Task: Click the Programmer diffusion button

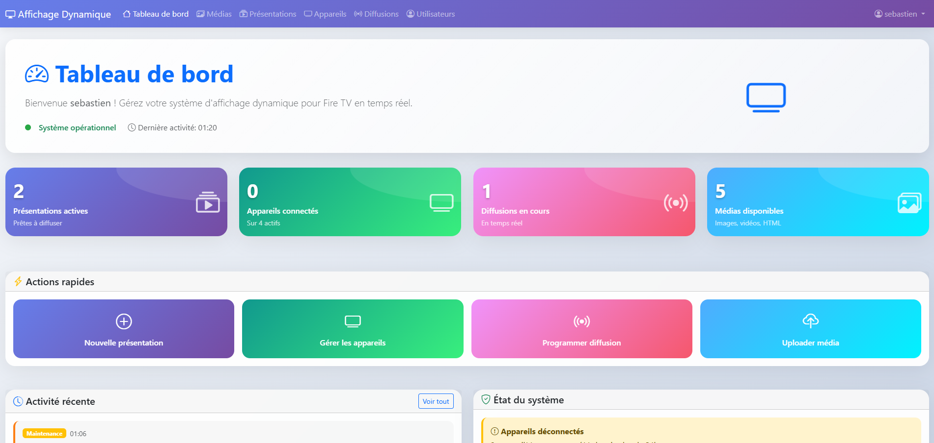Action: [581, 329]
